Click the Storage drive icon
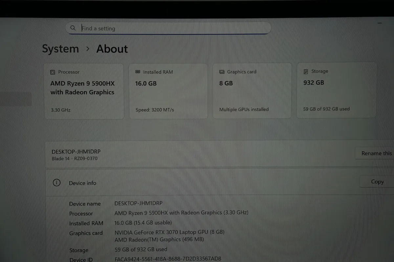This screenshot has width=394, height=262. pos(306,71)
